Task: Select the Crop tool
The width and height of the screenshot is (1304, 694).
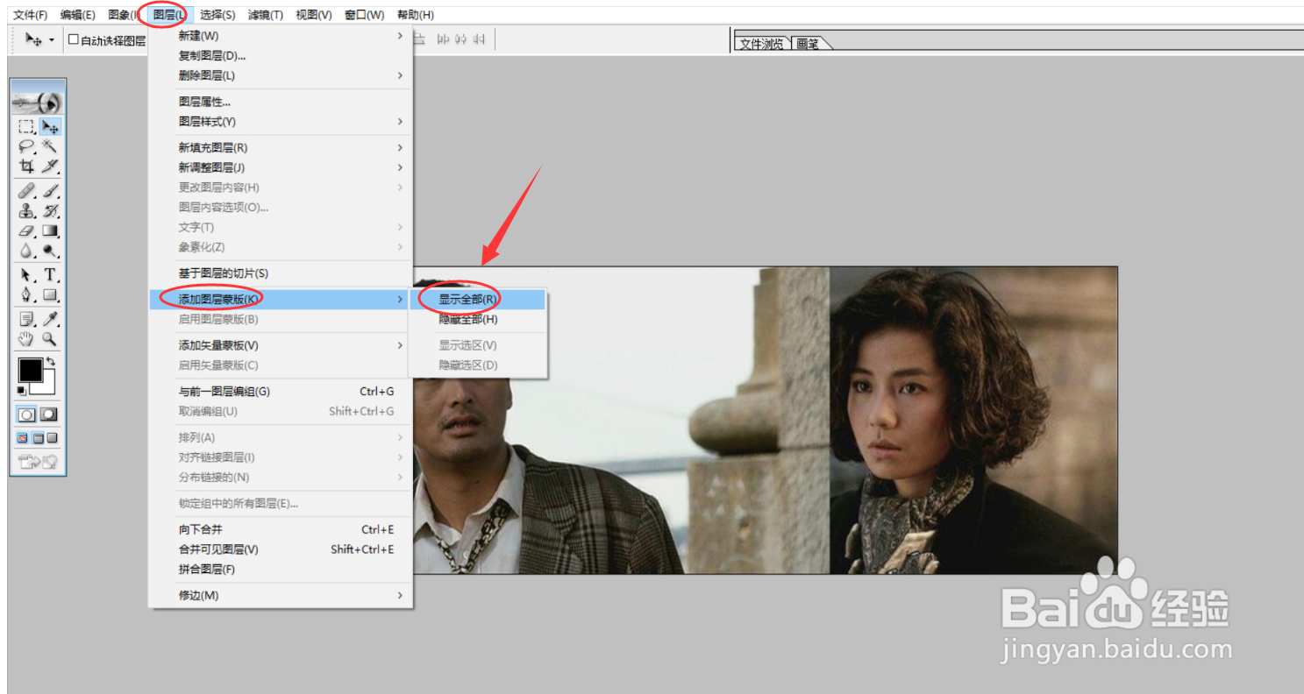Action: tap(26, 166)
